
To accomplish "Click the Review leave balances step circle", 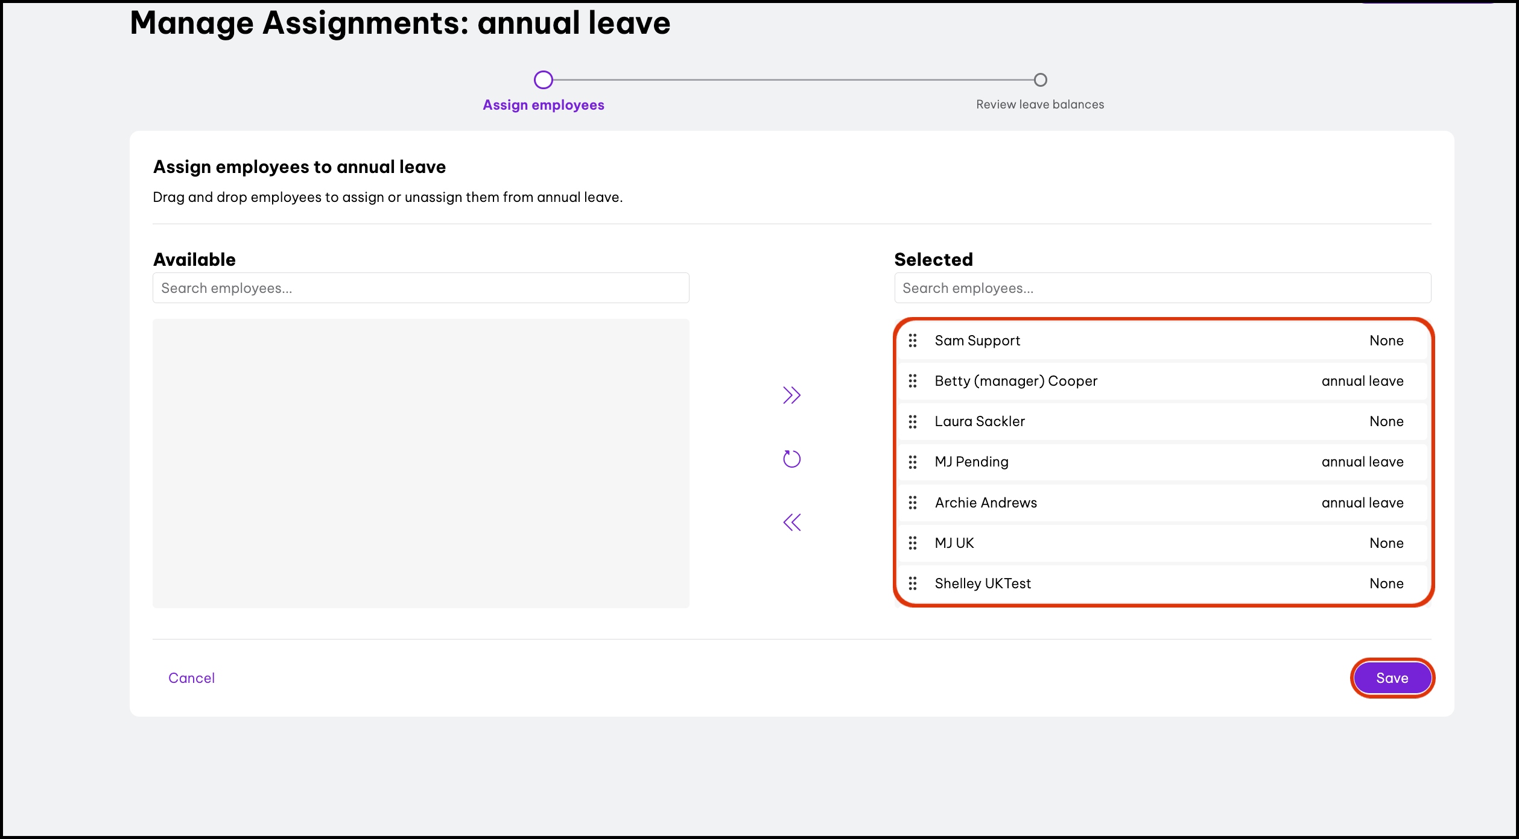I will pyautogui.click(x=1040, y=80).
